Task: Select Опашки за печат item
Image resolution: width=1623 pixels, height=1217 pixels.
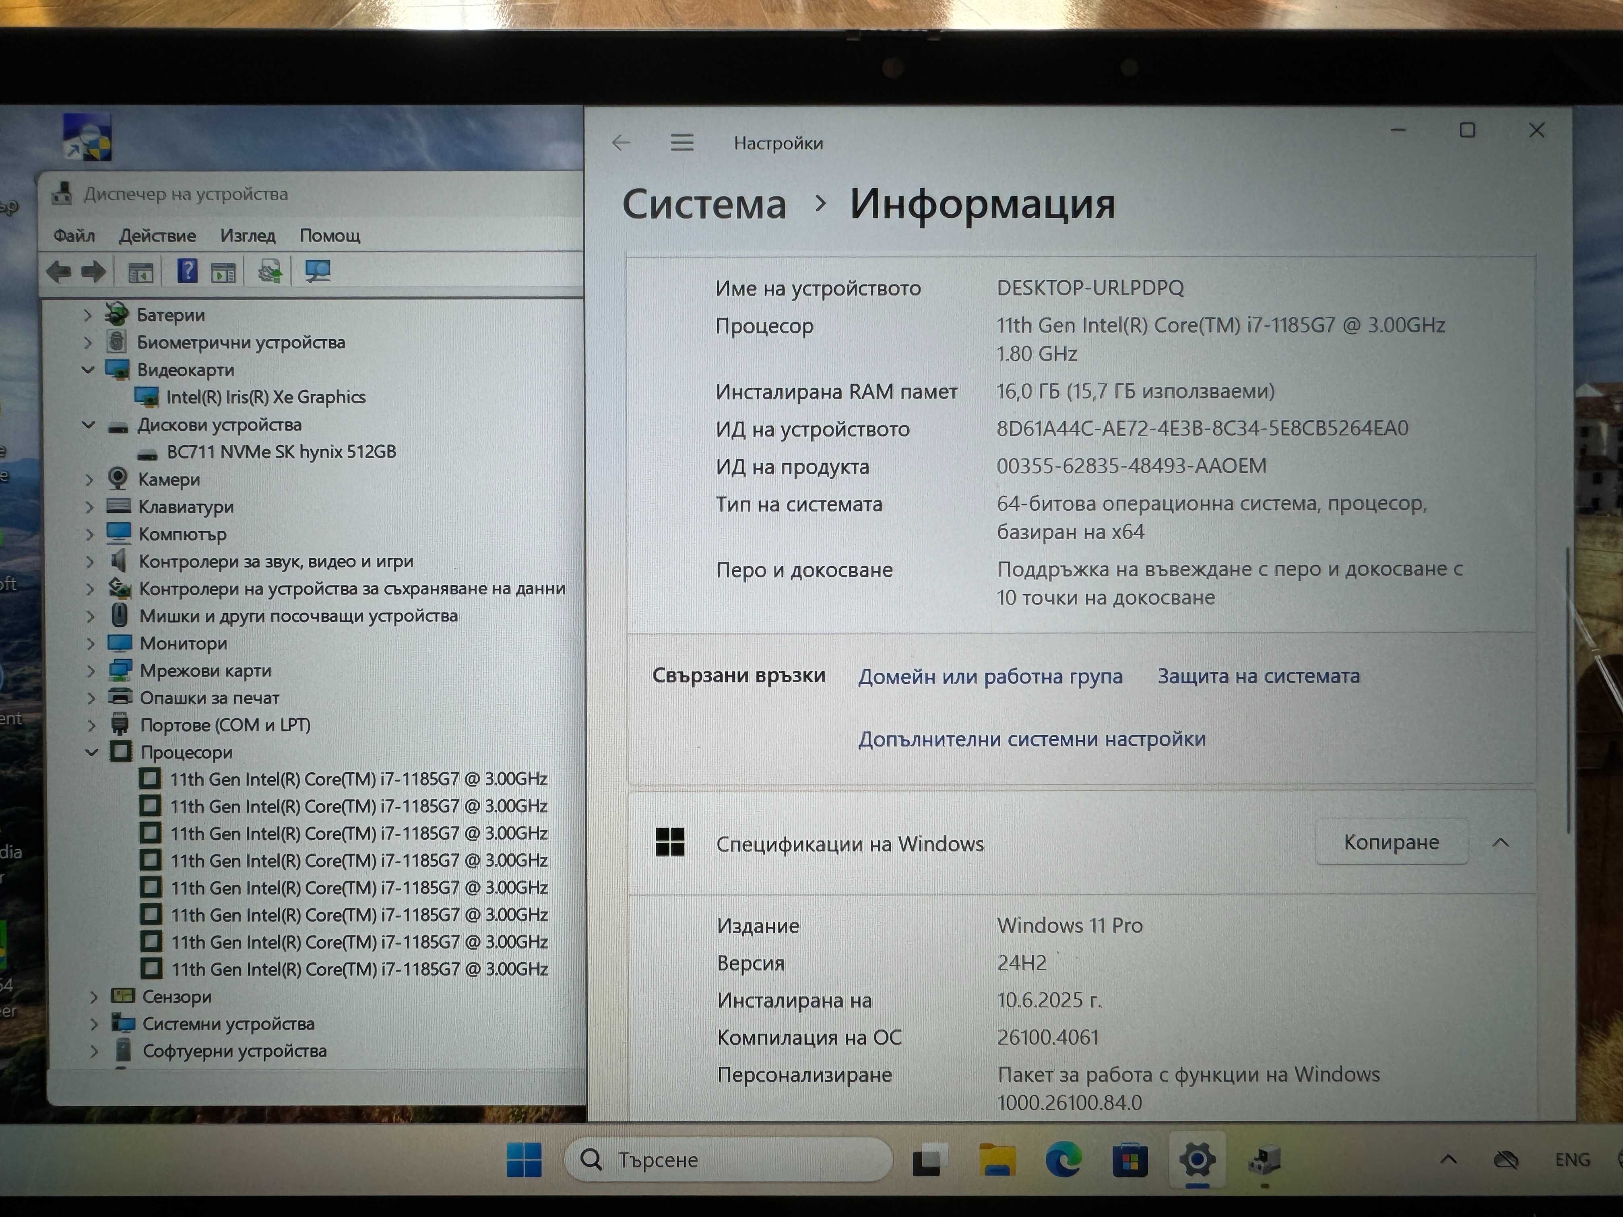Action: pyautogui.click(x=210, y=697)
